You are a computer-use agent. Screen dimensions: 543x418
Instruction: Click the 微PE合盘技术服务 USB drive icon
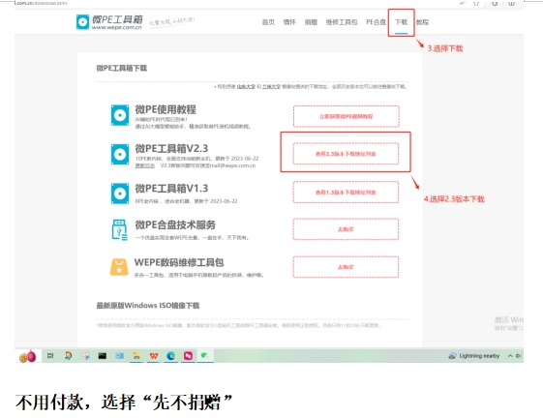119,229
